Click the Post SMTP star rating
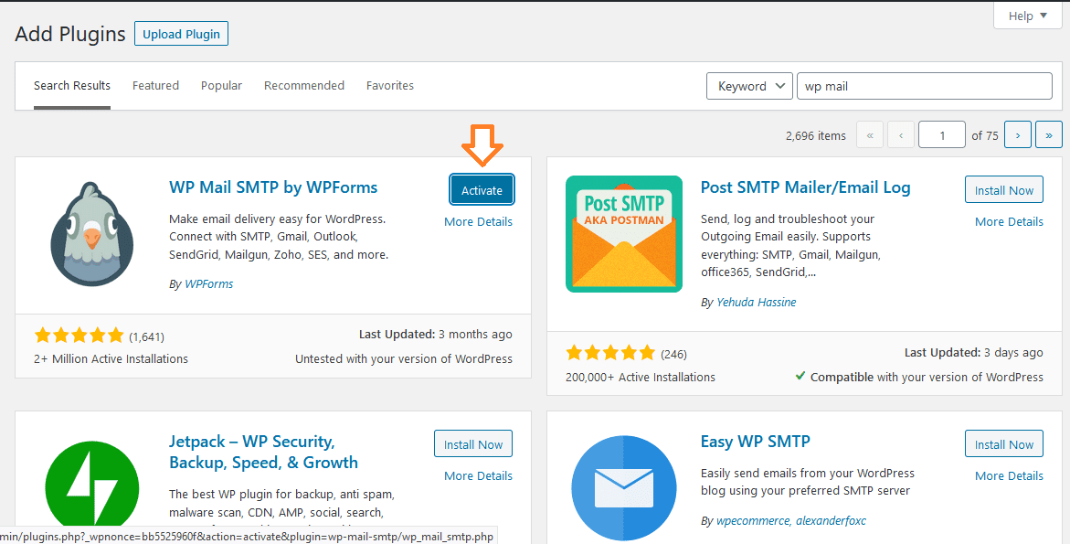Screen dimensions: 1070x544 (x=610, y=354)
